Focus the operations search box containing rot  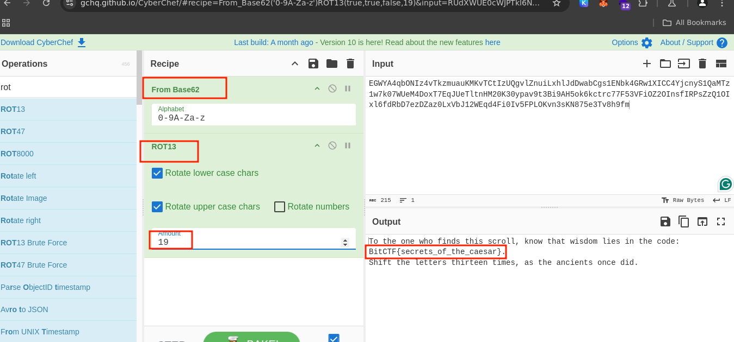[x=68, y=87]
